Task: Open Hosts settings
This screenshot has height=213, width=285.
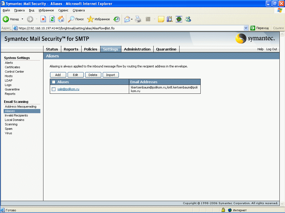Action: [9, 76]
